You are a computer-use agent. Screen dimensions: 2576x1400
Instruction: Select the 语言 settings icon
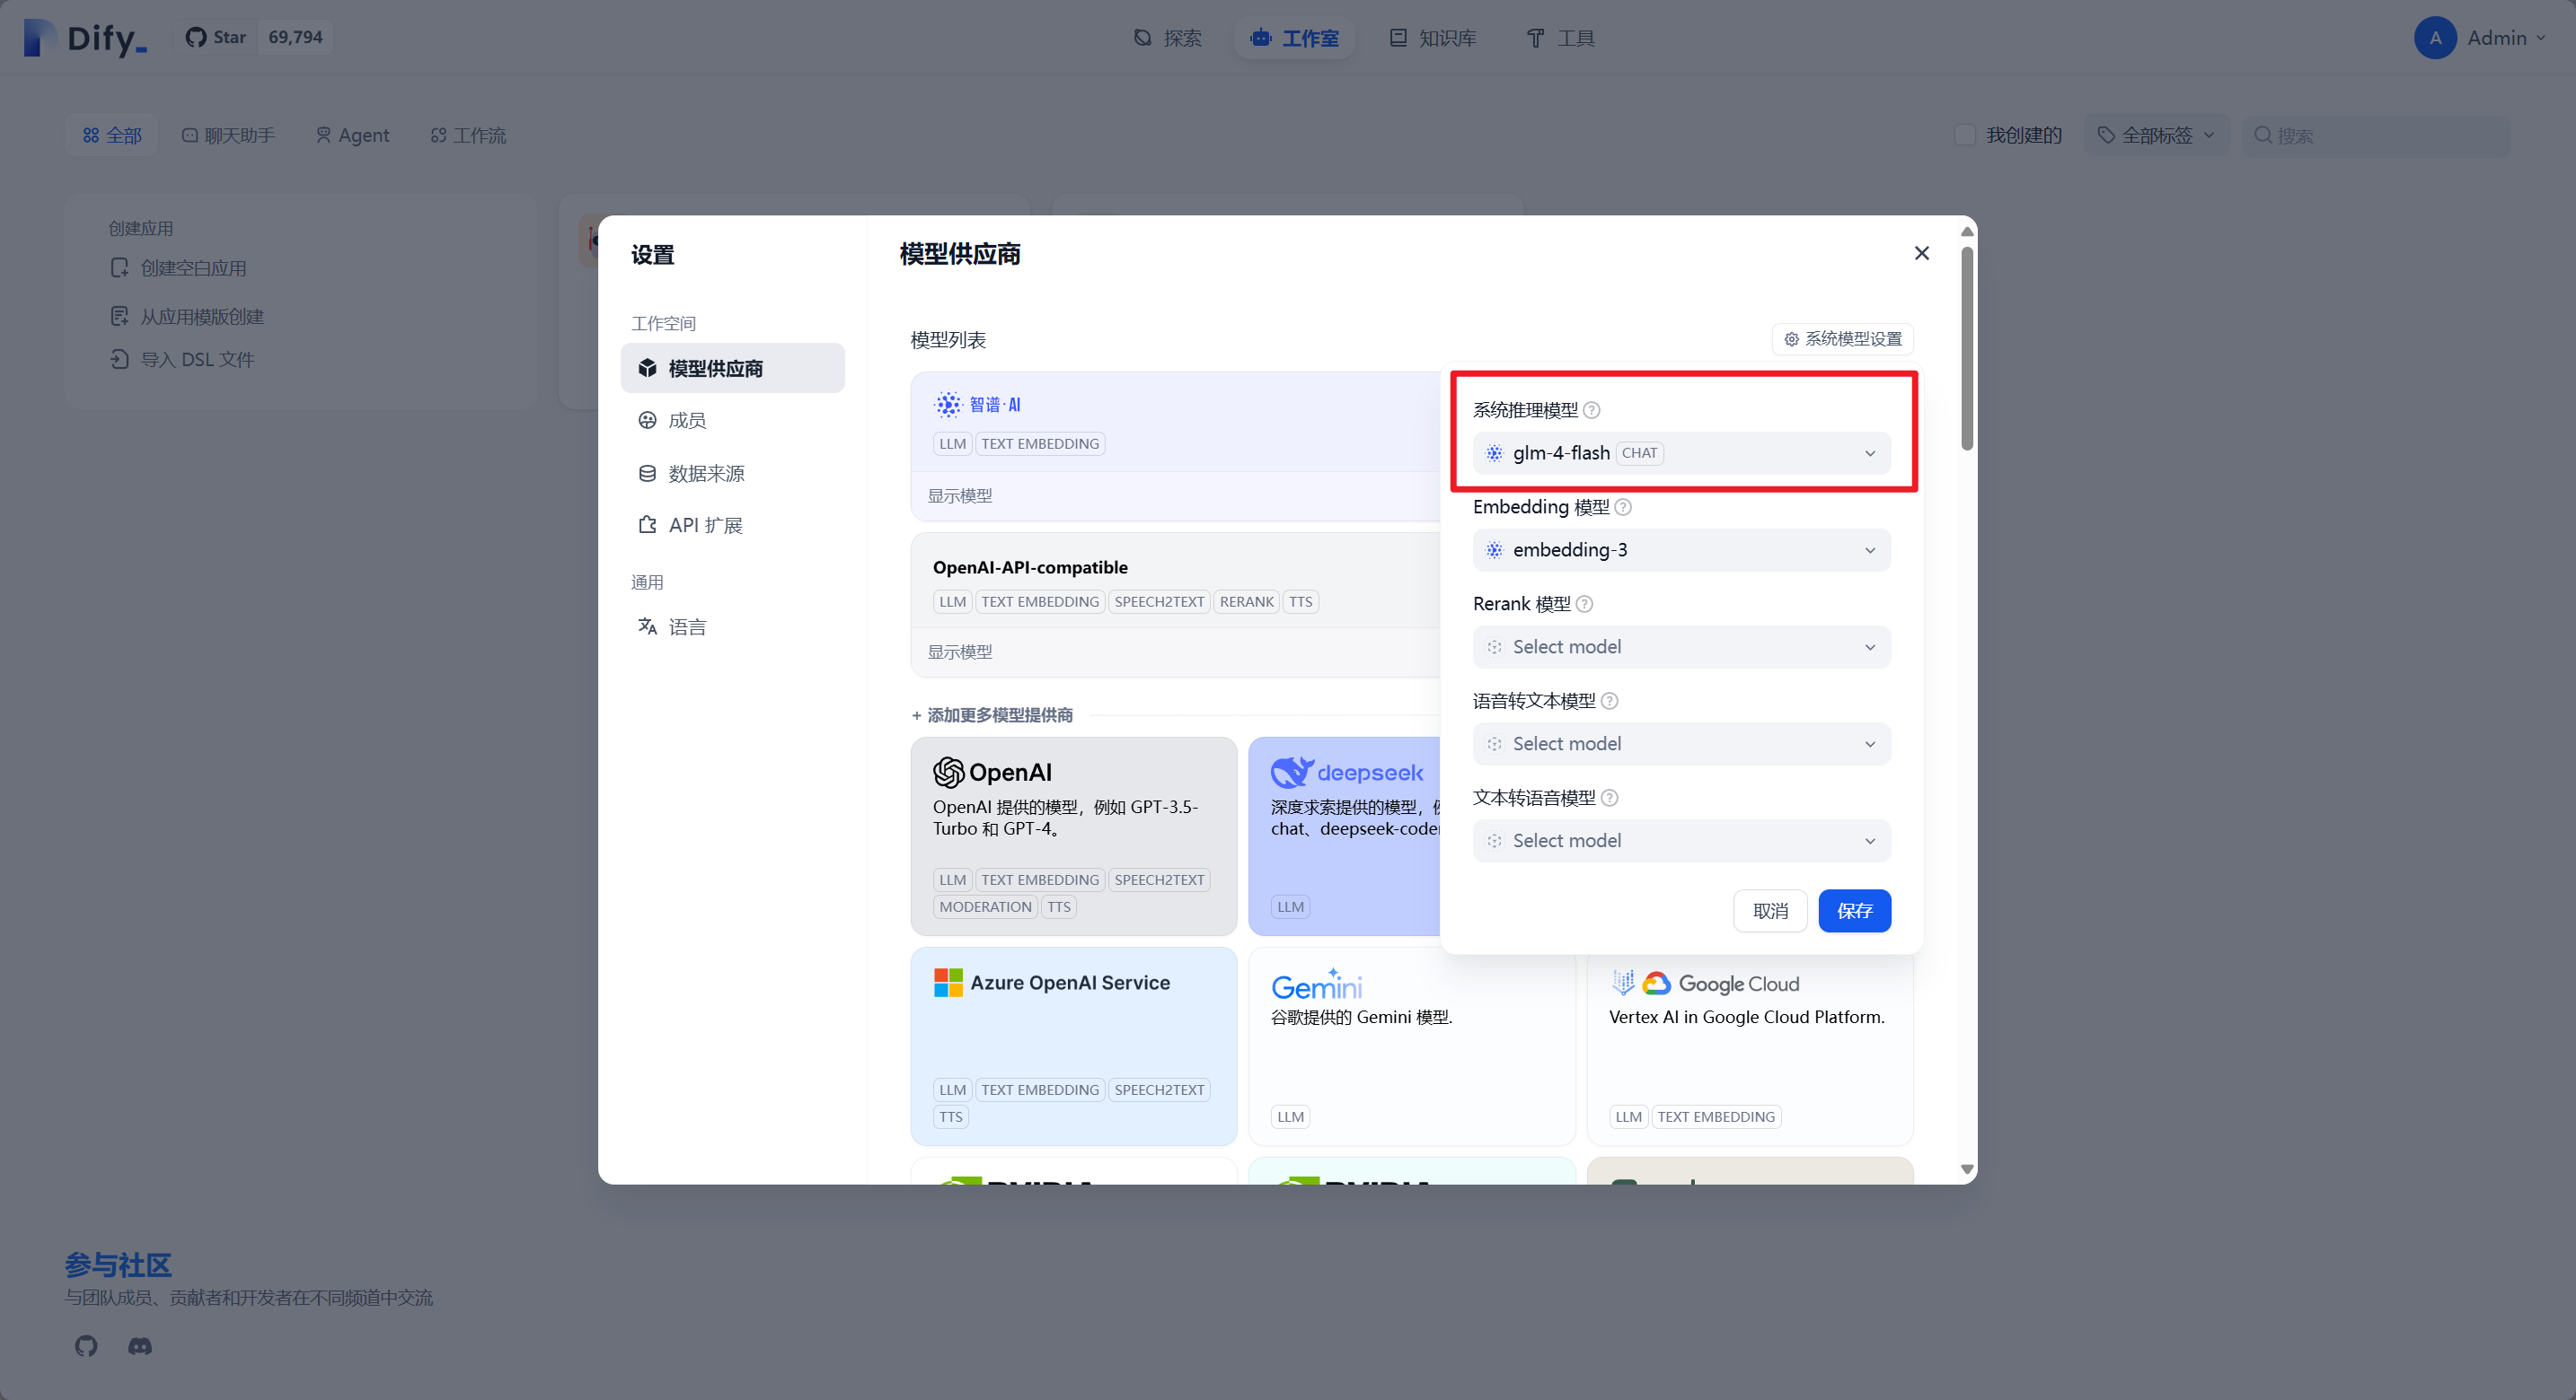click(646, 626)
